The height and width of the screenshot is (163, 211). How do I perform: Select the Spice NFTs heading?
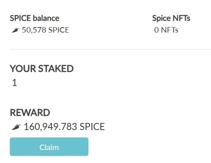tap(171, 18)
